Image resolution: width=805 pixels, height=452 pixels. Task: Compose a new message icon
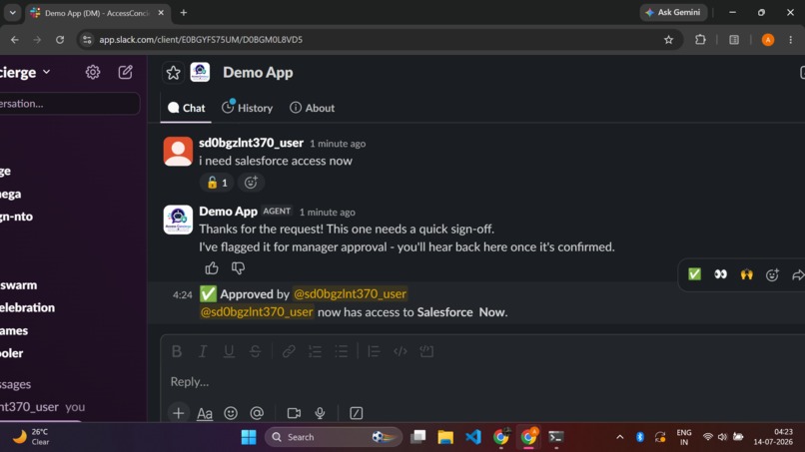[125, 73]
